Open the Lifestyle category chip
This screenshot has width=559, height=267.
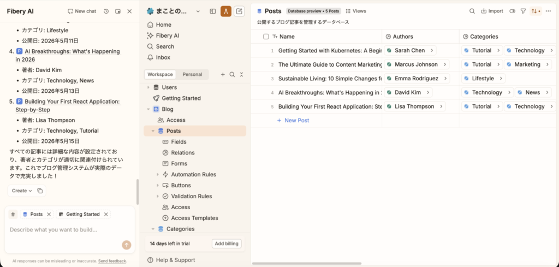click(x=484, y=79)
